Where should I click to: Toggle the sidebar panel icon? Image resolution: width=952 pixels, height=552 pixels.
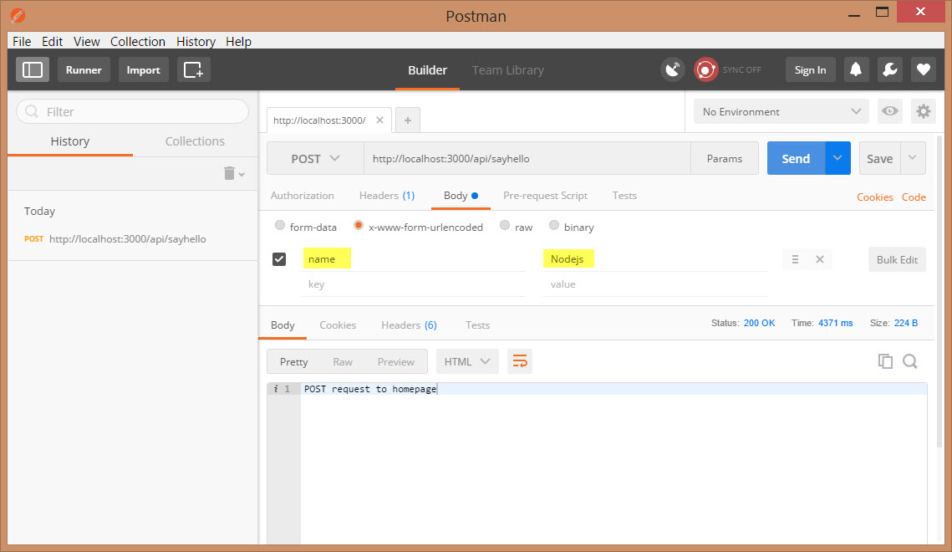tap(32, 69)
